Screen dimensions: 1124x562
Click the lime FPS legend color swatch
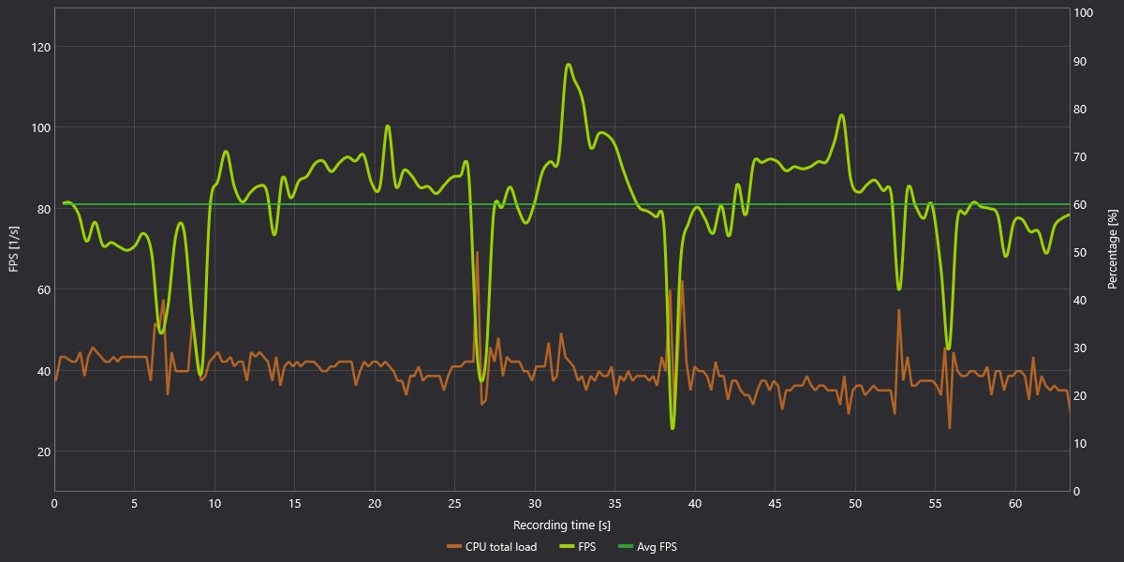[x=566, y=547]
